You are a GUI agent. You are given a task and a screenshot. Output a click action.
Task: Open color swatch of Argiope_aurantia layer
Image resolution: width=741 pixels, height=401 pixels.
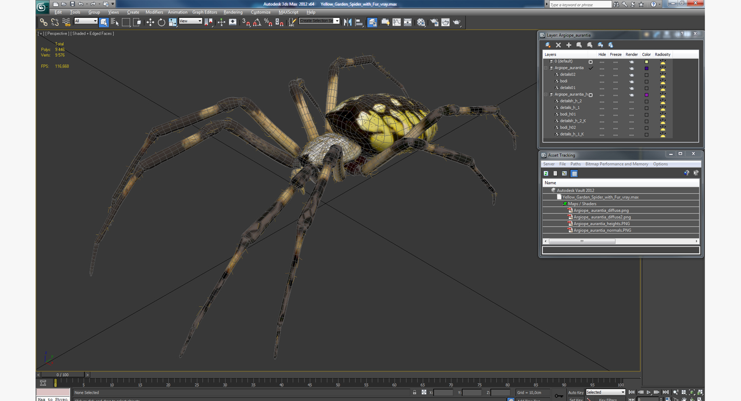tap(646, 68)
